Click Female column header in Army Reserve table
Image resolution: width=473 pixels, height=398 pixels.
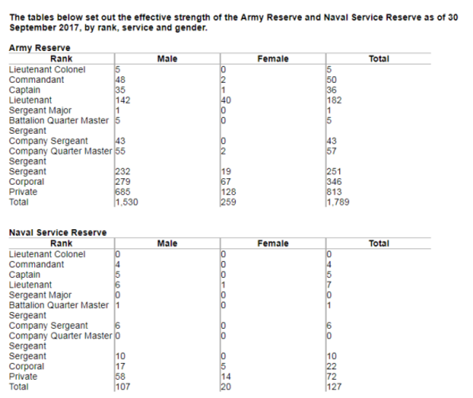(272, 59)
